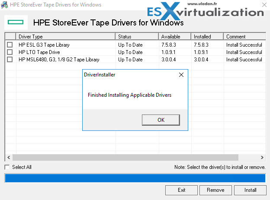The width and height of the screenshot is (270, 200).
Task: Toggle the Select All checkbox
Action: [7, 167]
